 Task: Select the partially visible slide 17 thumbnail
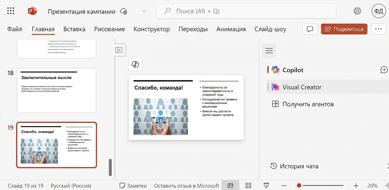tap(56, 49)
